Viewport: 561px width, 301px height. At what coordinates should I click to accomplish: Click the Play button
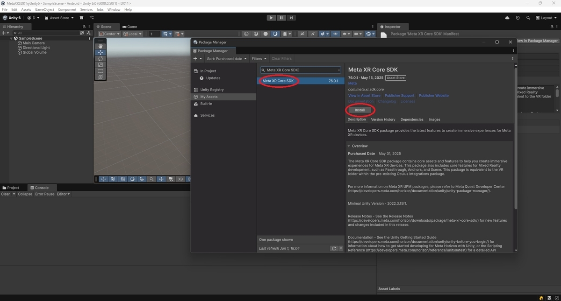click(271, 18)
